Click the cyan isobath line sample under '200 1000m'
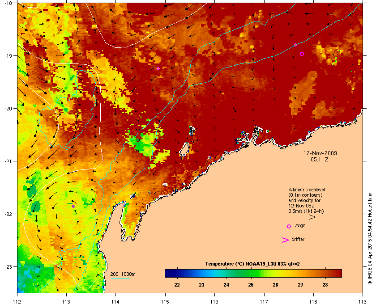Image resolution: width=376 pixels, height=304 pixels. 120,279
